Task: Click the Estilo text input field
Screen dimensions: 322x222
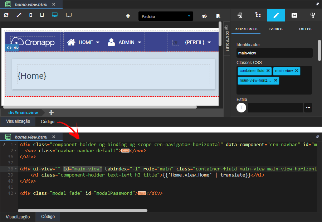Action: coord(275,107)
